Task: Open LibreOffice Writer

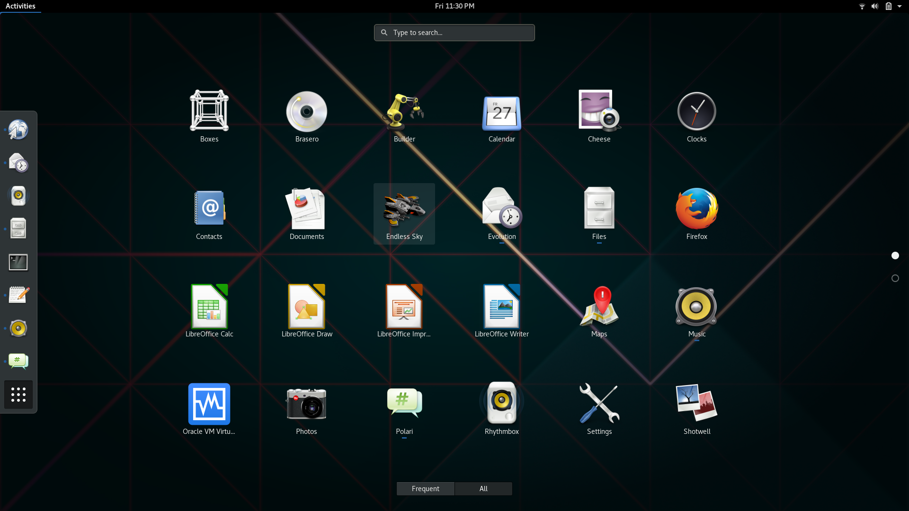Action: pos(502,311)
